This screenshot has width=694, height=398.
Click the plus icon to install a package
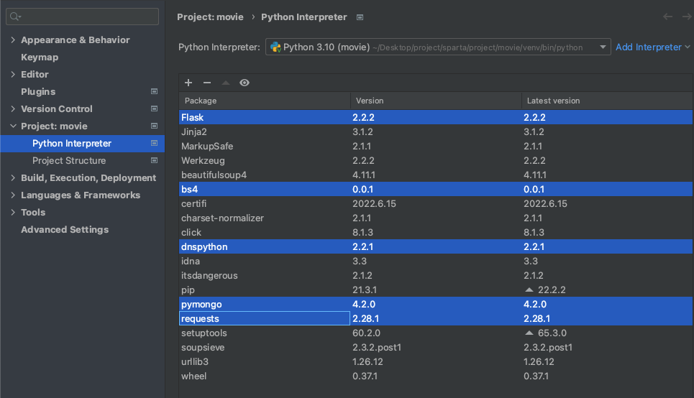tap(188, 83)
